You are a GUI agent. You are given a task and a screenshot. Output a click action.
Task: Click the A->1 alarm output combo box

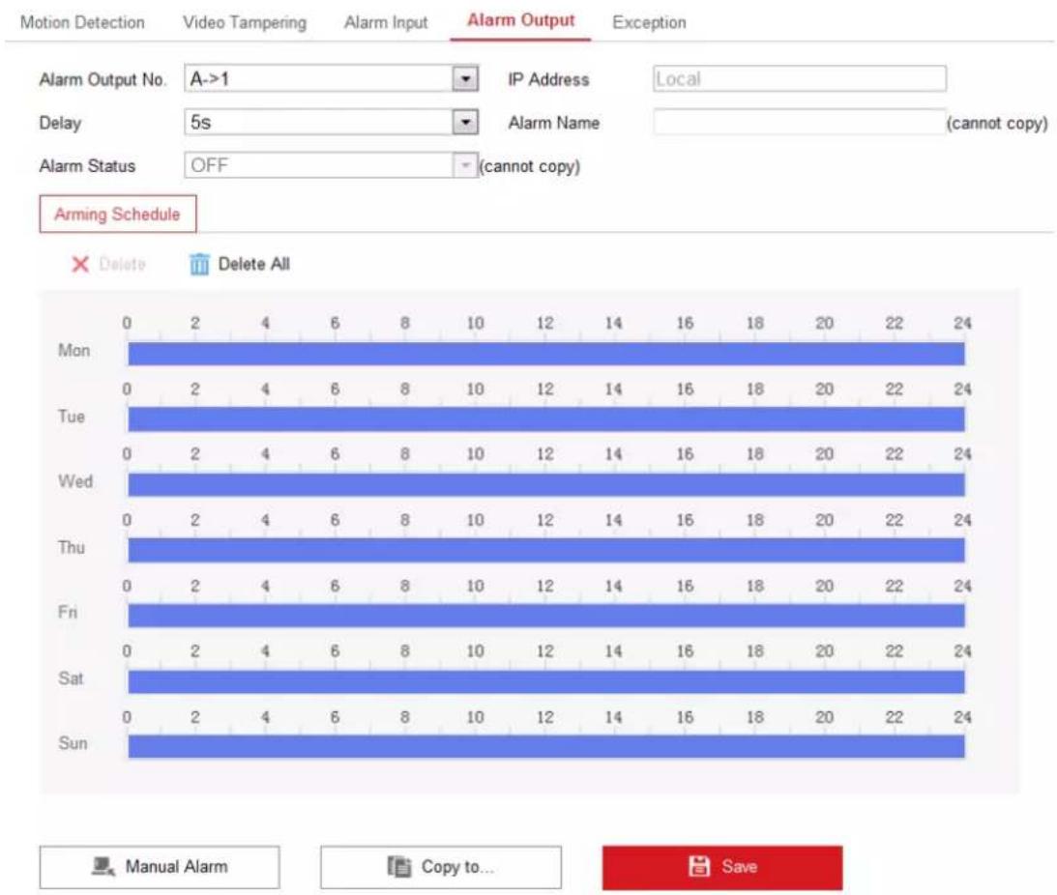pos(331,79)
